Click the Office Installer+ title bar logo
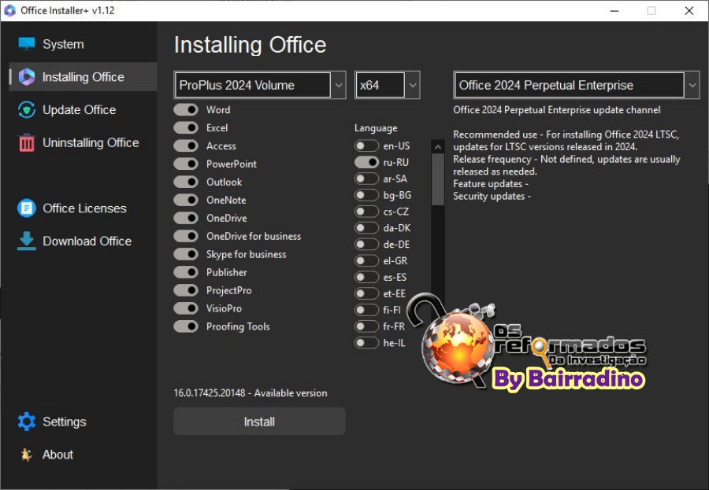This screenshot has width=709, height=490. point(10,10)
